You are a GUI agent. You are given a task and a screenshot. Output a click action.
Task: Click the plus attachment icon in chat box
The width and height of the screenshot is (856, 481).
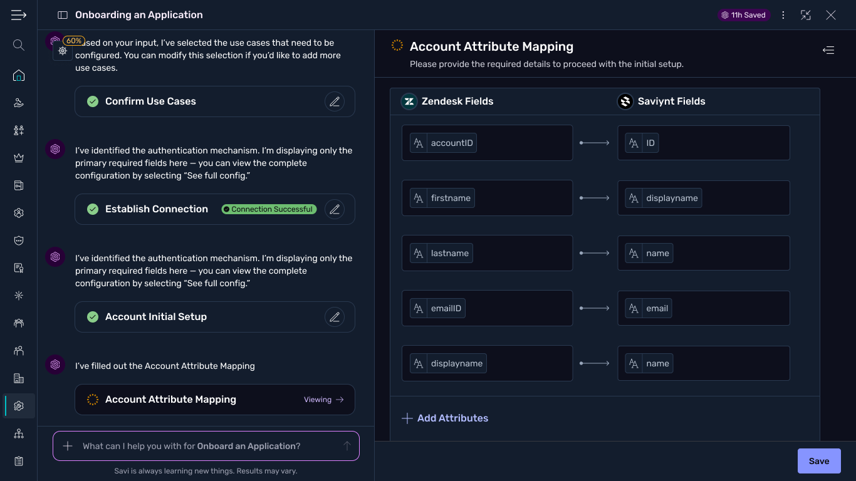pos(68,446)
